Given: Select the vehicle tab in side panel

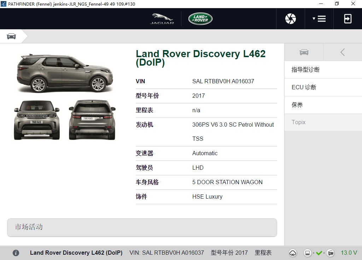Looking at the screenshot, I should [304, 52].
